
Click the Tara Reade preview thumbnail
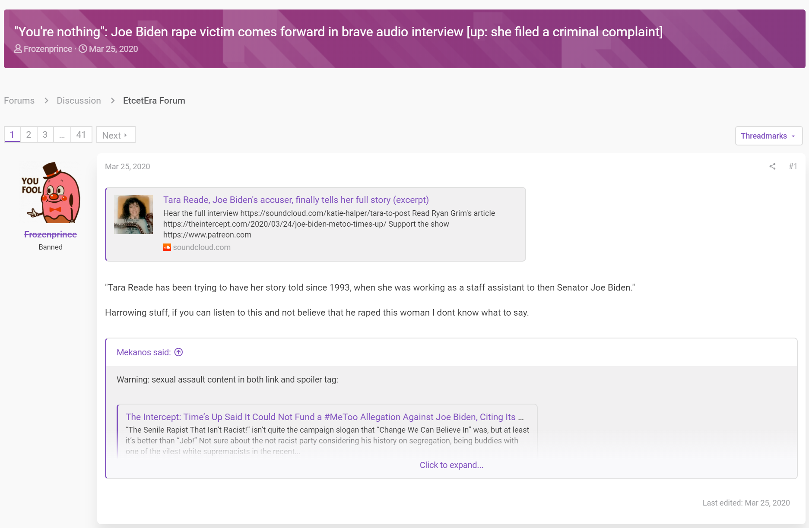tap(133, 215)
